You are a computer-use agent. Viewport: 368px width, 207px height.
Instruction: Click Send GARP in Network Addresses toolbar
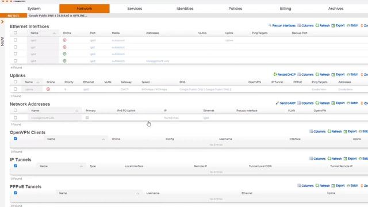[x=285, y=103]
